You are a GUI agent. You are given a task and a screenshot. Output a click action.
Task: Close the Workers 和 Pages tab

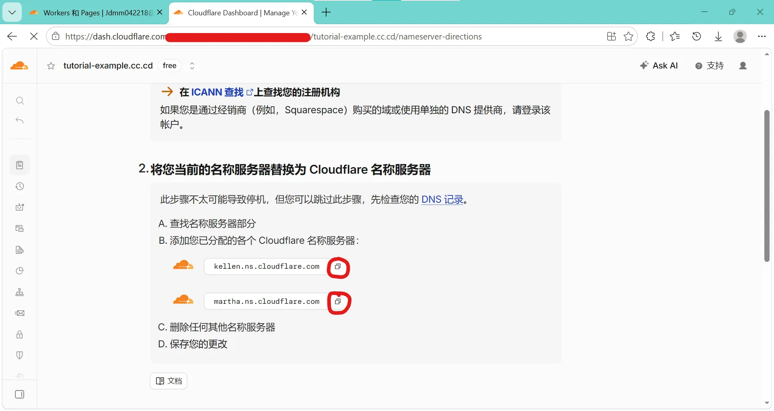click(160, 12)
